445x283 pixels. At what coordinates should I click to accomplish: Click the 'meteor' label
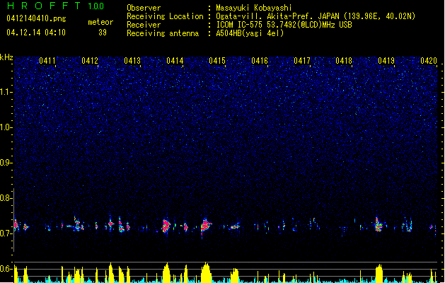click(x=100, y=22)
